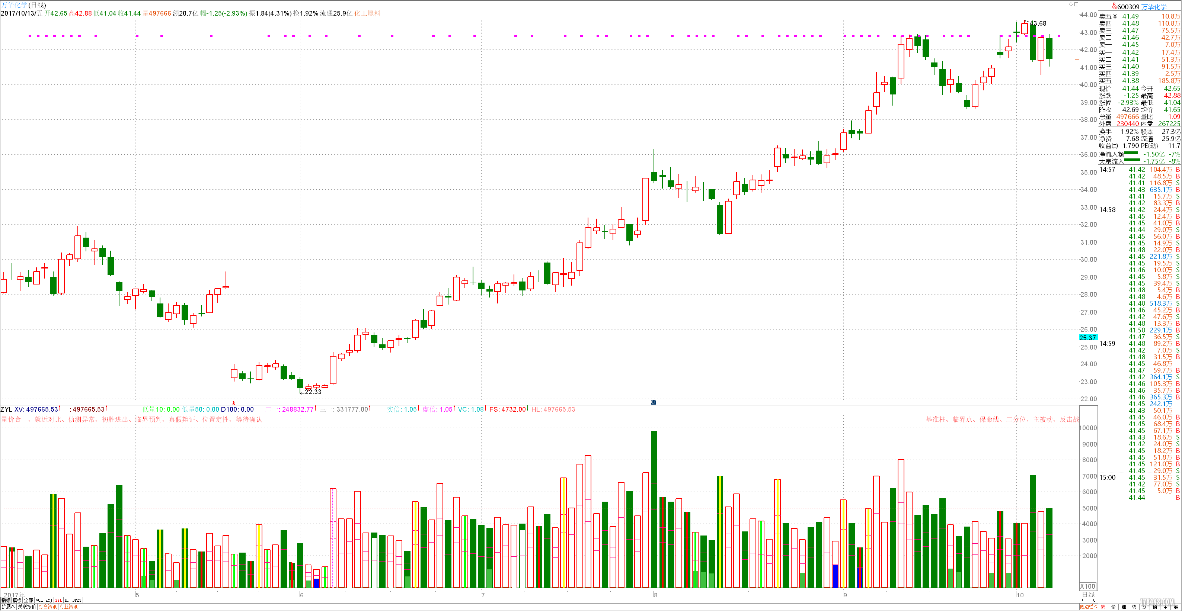The width and height of the screenshot is (1182, 611).
Task: Click the 净流入额 fund flow row
Action: coord(1140,154)
